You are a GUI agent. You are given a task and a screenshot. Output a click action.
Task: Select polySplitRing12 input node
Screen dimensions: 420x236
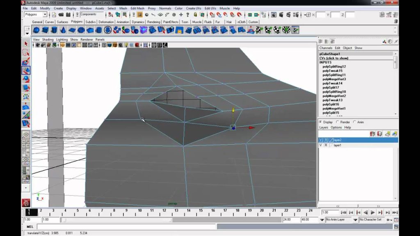point(334,66)
